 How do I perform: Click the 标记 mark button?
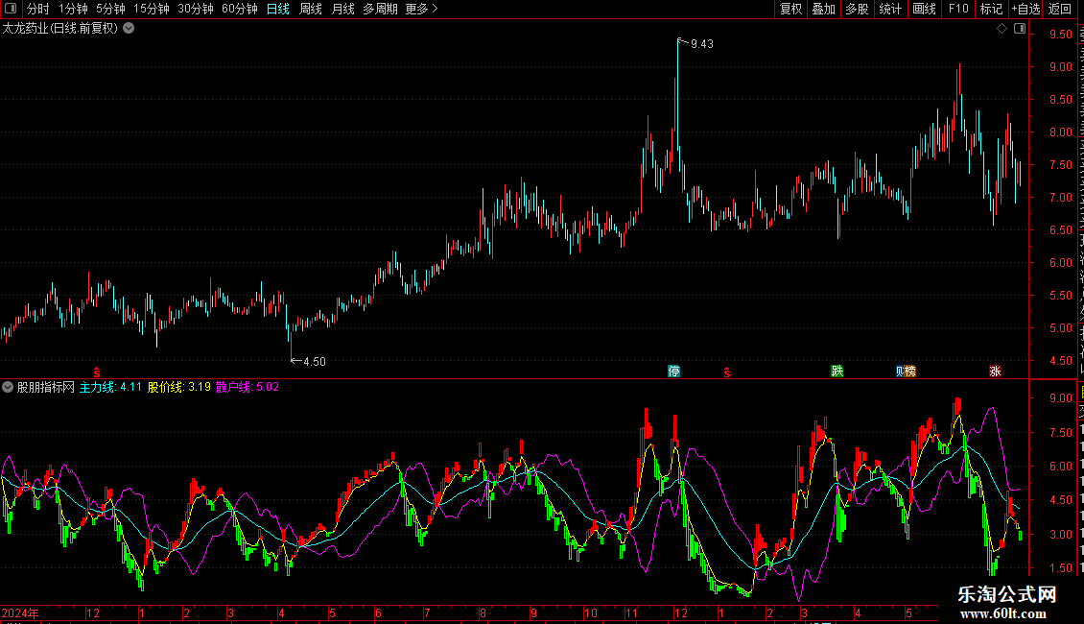point(991,9)
